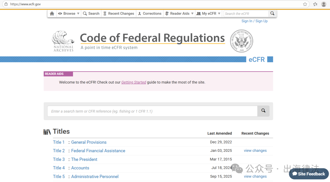This screenshot has width=330, height=182.
Task: Click the Code of Federal Regulations heading
Action: coord(152,38)
